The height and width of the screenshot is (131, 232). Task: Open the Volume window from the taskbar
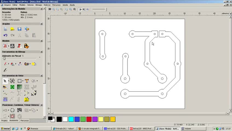click(x=193, y=129)
